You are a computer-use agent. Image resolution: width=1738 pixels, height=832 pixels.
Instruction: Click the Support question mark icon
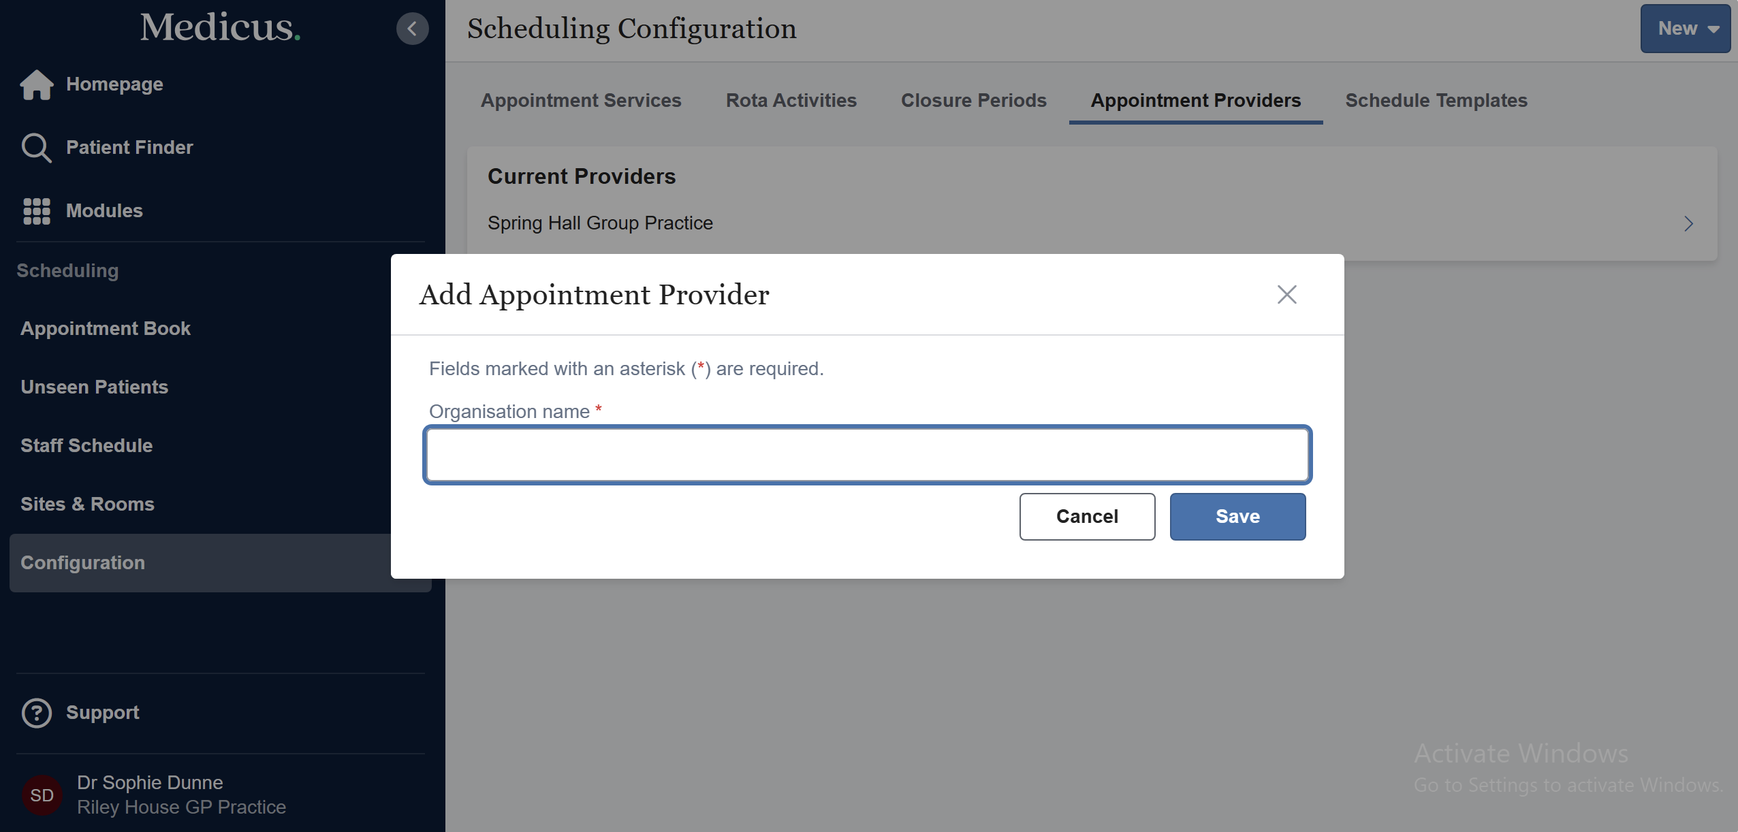point(36,713)
